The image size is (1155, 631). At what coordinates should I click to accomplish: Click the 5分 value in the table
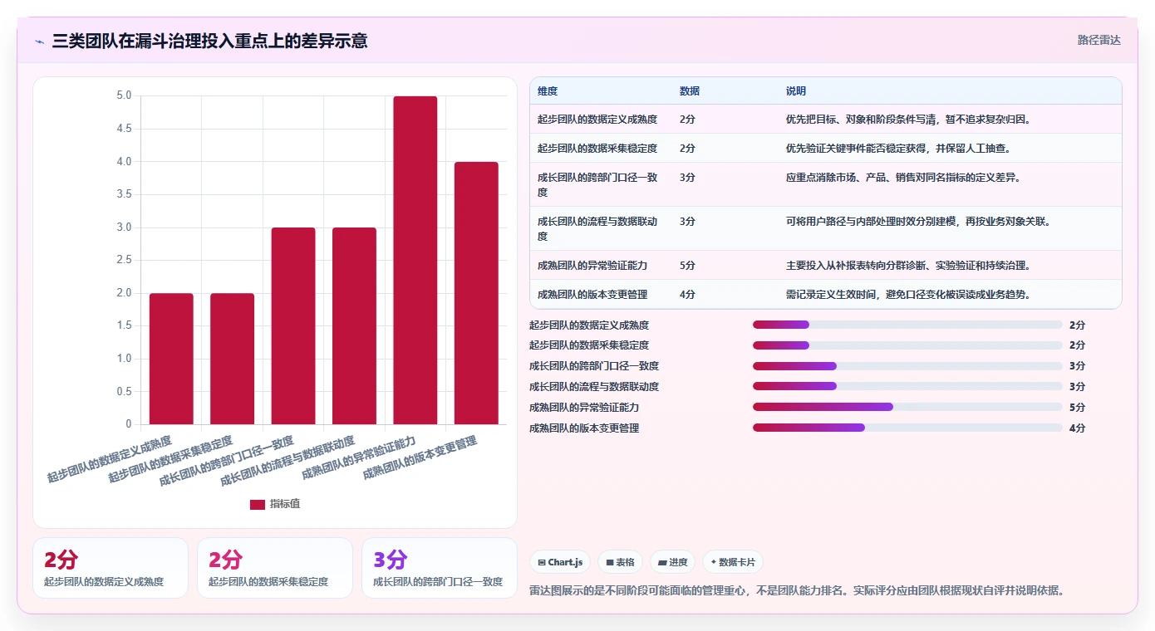687,265
